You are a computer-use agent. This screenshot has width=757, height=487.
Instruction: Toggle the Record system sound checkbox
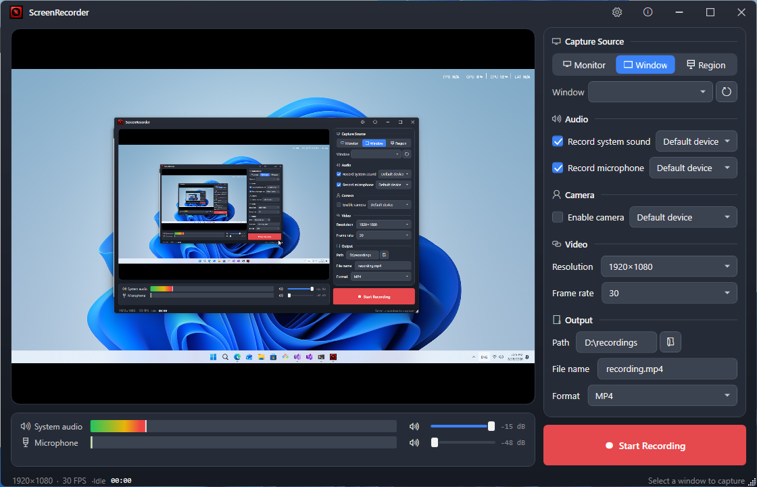tap(558, 141)
